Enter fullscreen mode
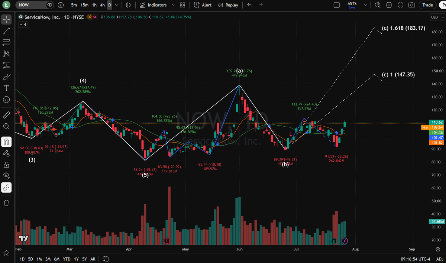 coord(400,5)
